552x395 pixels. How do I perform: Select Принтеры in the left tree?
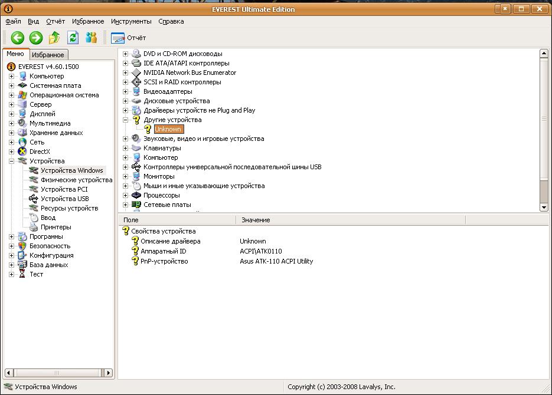pos(55,227)
